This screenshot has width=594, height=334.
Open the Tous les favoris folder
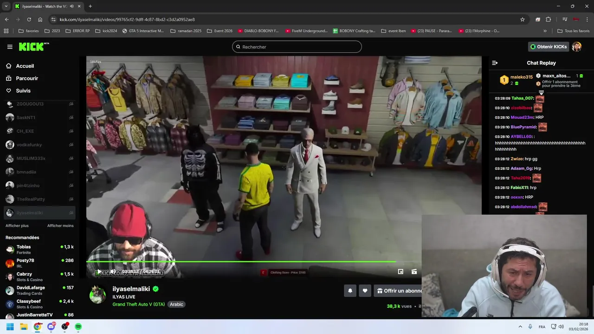pyautogui.click(x=573, y=31)
